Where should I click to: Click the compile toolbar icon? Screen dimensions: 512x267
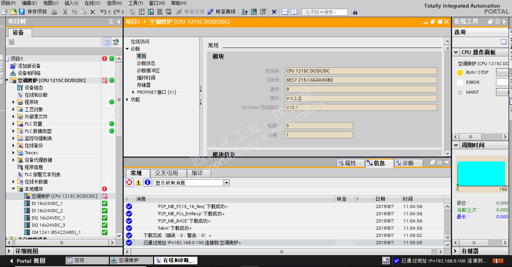click(x=132, y=12)
